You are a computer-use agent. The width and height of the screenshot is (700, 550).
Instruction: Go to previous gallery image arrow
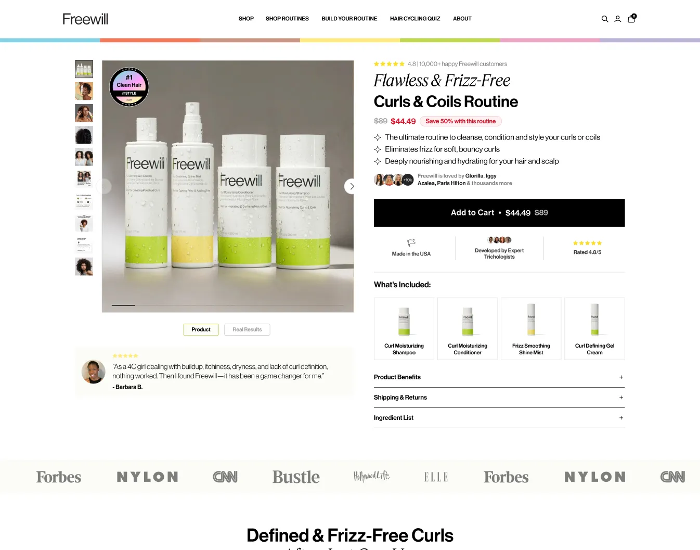pos(104,186)
